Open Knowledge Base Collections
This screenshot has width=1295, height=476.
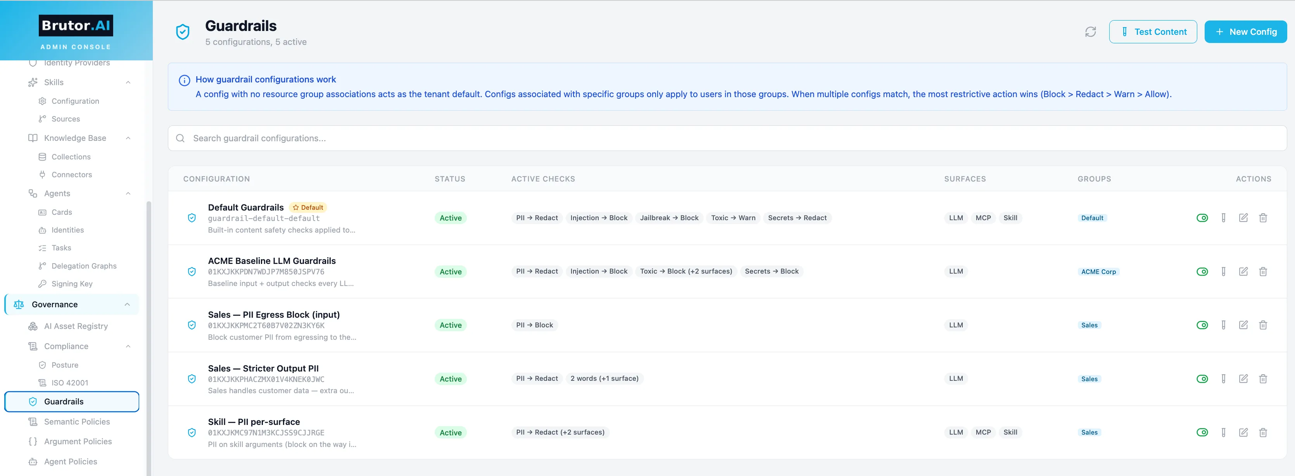click(x=71, y=156)
